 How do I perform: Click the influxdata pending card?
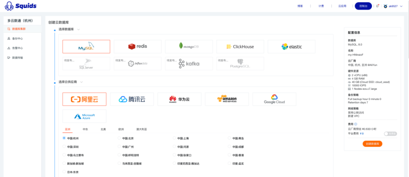(137, 64)
